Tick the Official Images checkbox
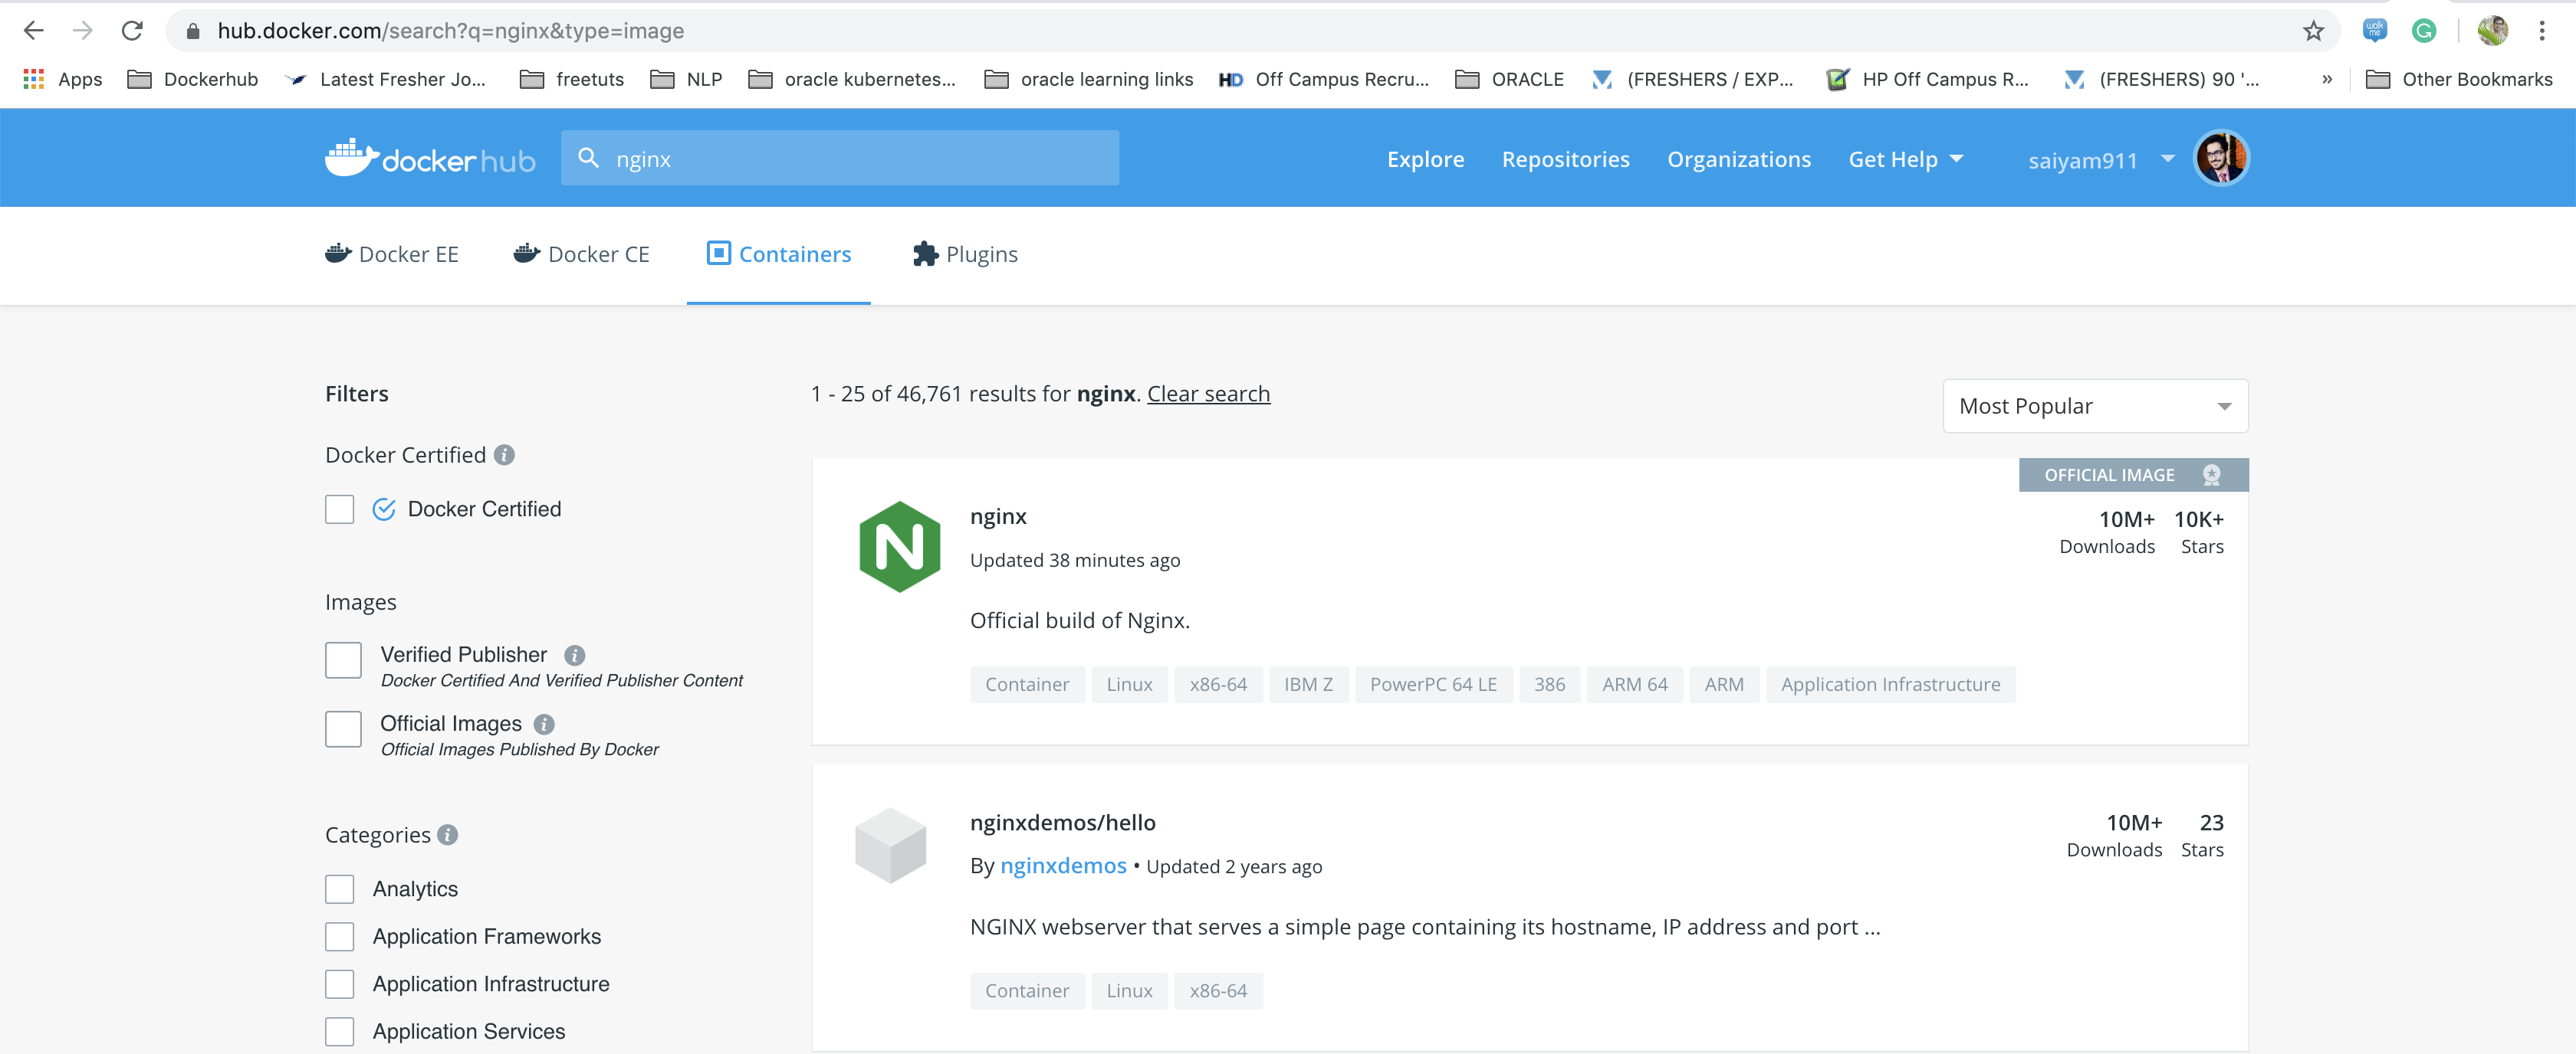 pyautogui.click(x=343, y=729)
